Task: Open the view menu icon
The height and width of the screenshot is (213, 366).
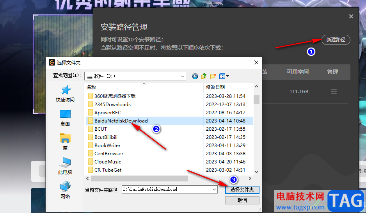Action: point(224,76)
